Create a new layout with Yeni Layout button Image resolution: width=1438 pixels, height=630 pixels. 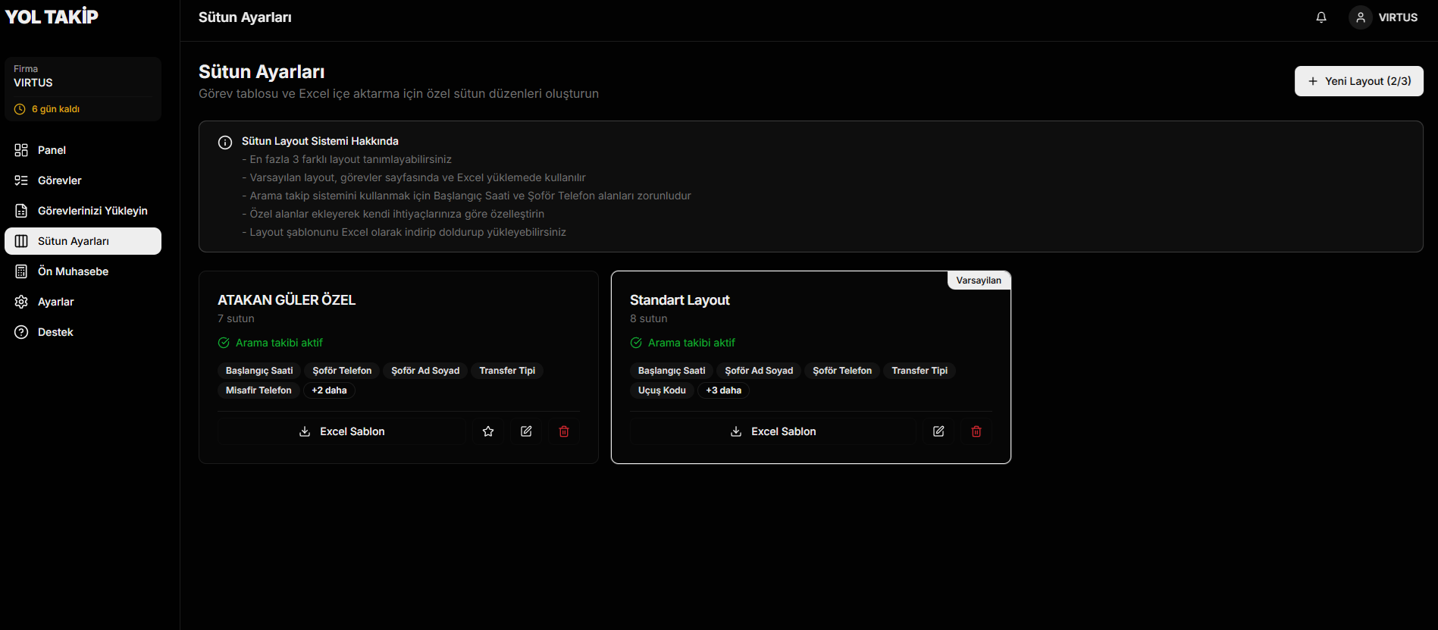(1358, 81)
